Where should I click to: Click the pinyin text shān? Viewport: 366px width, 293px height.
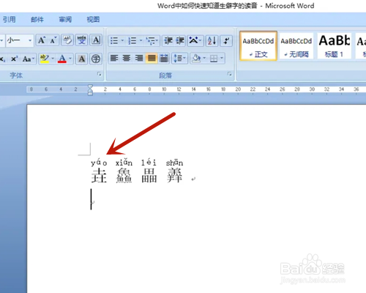pos(174,163)
